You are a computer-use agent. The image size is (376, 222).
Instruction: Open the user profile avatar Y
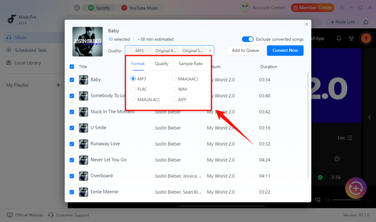click(x=366, y=38)
